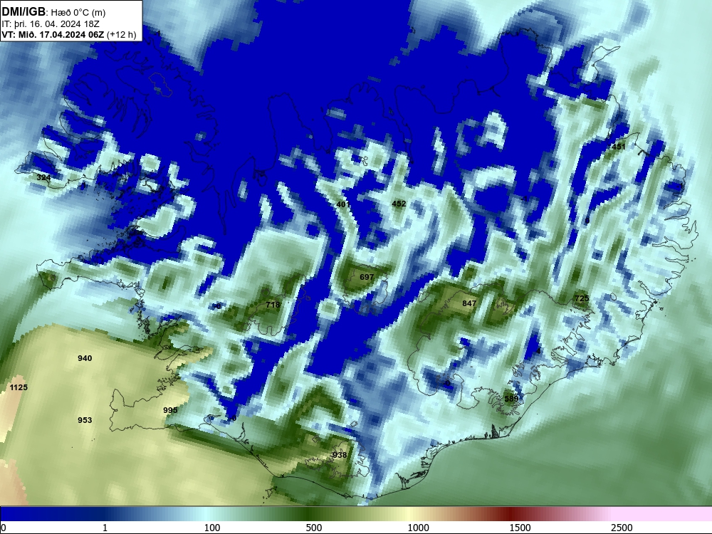The height and width of the screenshot is (534, 712).
Task: Click the 697 height value
Action: 367,277
